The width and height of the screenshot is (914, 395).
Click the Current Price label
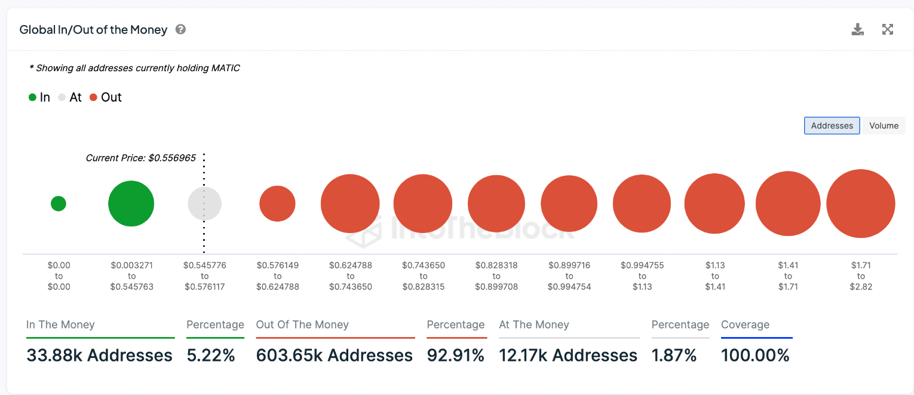point(141,158)
